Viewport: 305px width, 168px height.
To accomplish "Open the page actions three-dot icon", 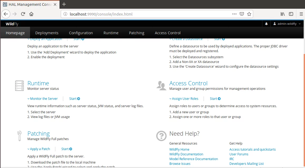I will coord(234,14).
